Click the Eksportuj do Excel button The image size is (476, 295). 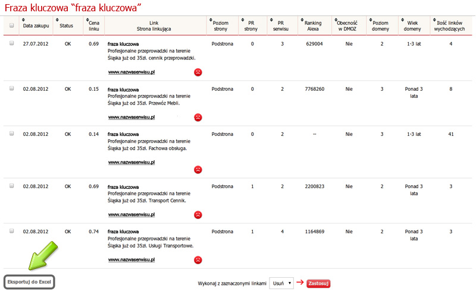click(x=29, y=282)
